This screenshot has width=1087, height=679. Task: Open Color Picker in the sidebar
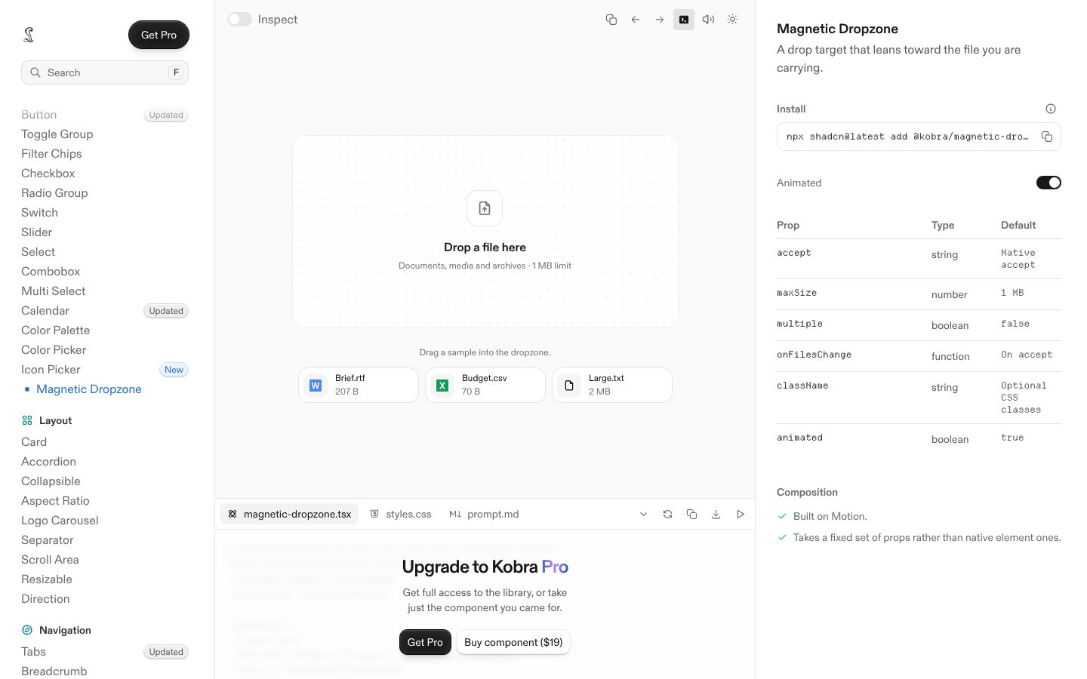tap(54, 350)
